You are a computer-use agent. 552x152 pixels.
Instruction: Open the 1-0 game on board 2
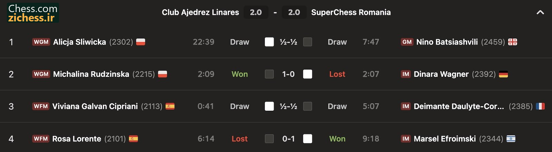click(288, 74)
